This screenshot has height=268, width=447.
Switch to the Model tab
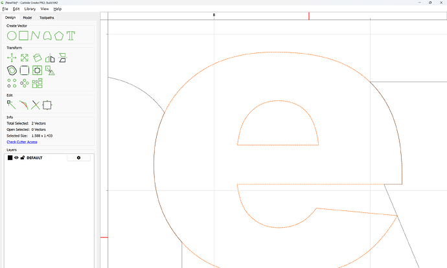[x=27, y=17]
